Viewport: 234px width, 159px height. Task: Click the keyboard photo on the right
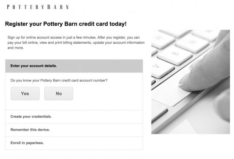tap(191, 82)
